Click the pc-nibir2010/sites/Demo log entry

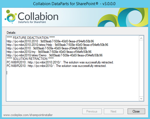54,55
